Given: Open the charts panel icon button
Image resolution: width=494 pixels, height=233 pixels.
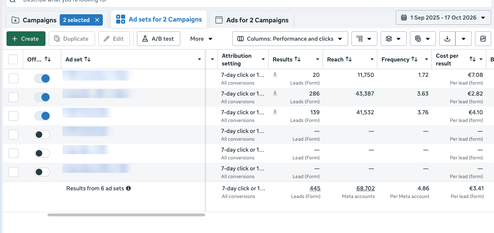Looking at the screenshot, I should pos(483,39).
